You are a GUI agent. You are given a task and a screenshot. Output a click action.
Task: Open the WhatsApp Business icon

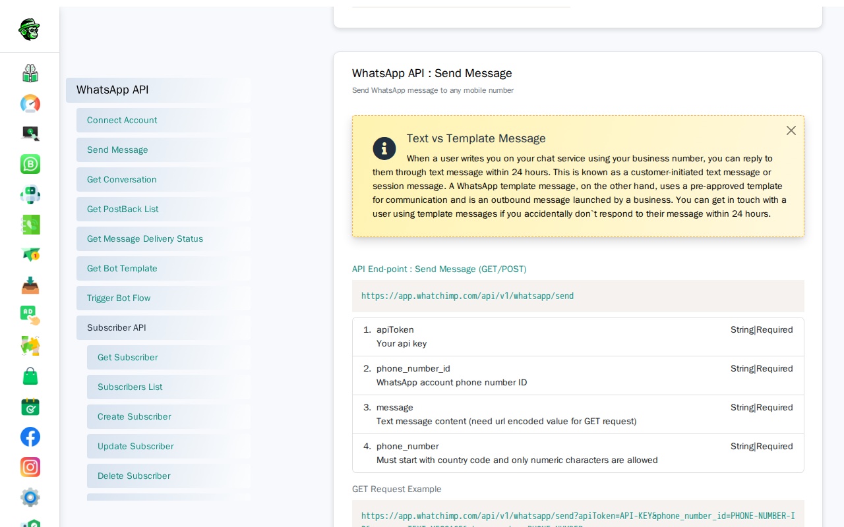30,164
